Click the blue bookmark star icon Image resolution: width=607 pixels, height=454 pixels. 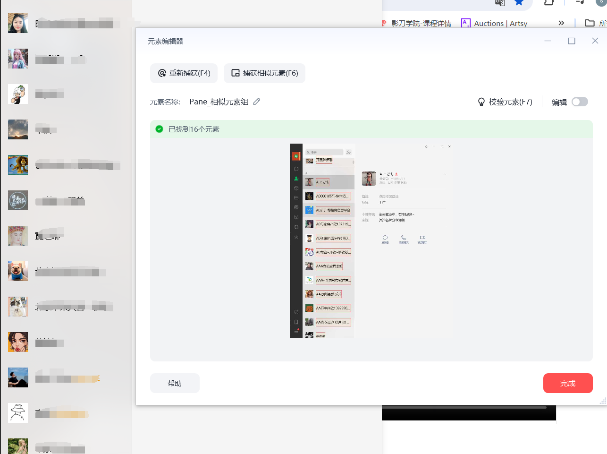point(519,2)
